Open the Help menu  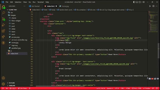(x=47, y=2)
